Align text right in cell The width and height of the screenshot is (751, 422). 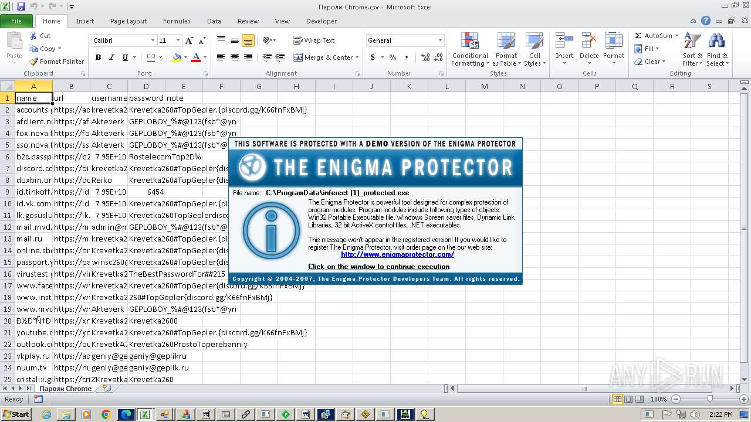(x=248, y=57)
